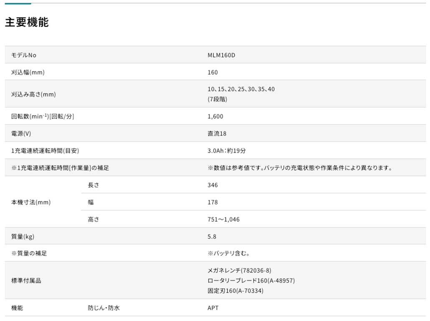Select the 1充電連続運転時間(目安) label
430x321 pixels.
[x=45, y=150]
